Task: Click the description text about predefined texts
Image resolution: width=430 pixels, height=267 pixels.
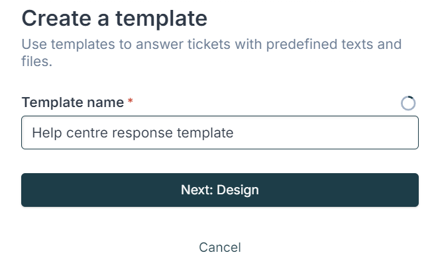Action: click(211, 52)
